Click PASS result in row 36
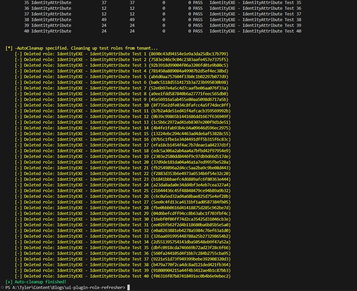The width and height of the screenshot is (357, 291). coord(198,8)
